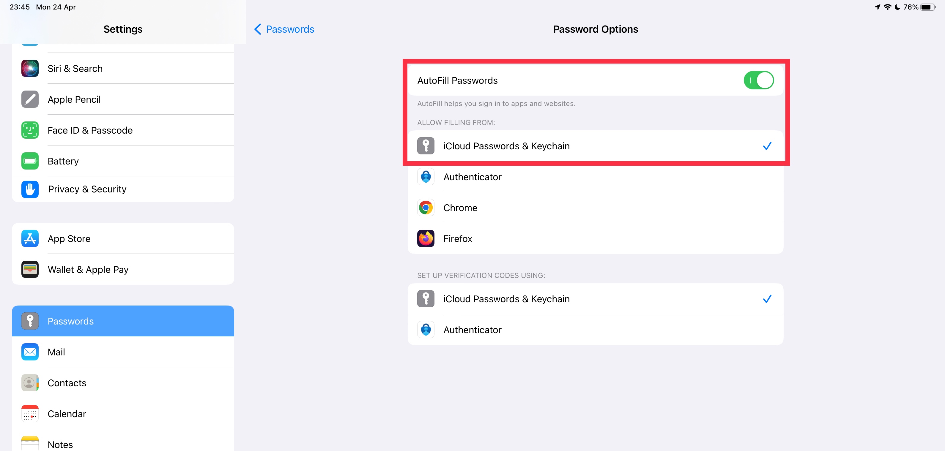The image size is (945, 451).
Task: Select the Face ID & Passcode icon
Action: pyautogui.click(x=30, y=130)
